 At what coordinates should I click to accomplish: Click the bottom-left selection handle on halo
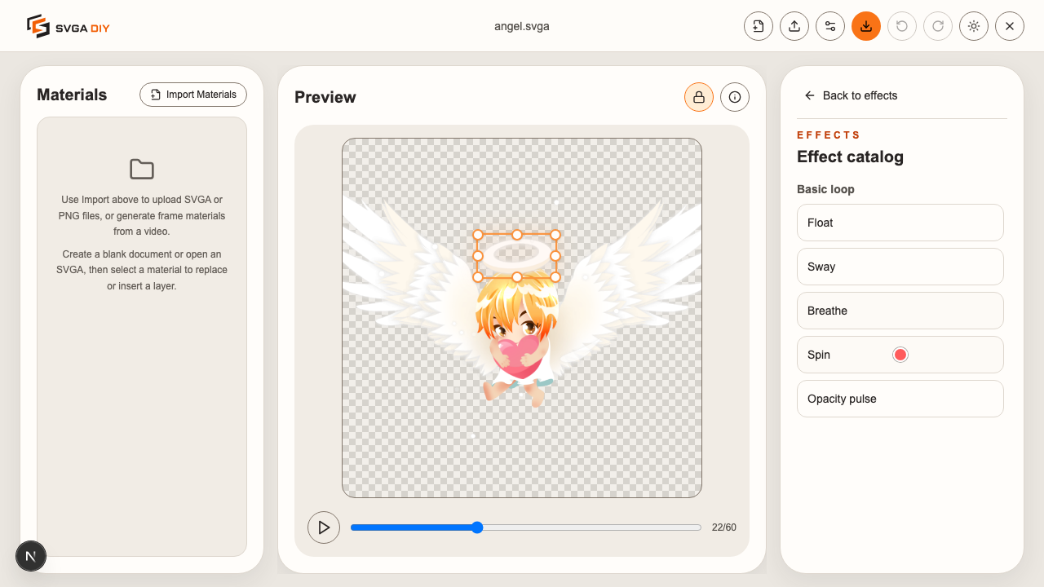(x=478, y=277)
